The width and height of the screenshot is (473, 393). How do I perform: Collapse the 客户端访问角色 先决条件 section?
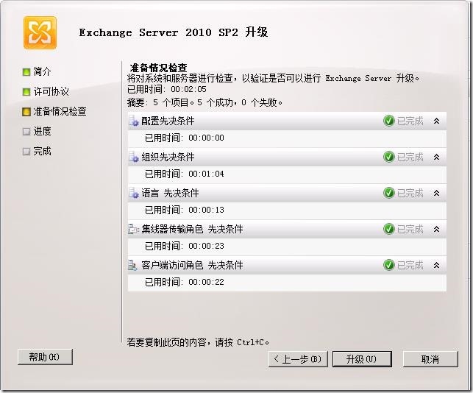[436, 265]
